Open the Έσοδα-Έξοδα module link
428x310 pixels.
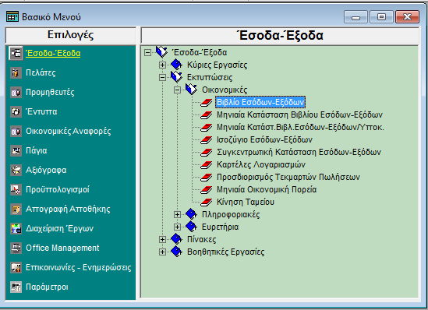53,53
